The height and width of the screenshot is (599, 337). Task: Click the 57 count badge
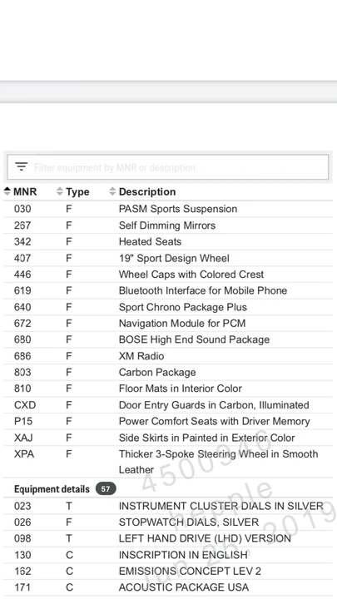106,489
